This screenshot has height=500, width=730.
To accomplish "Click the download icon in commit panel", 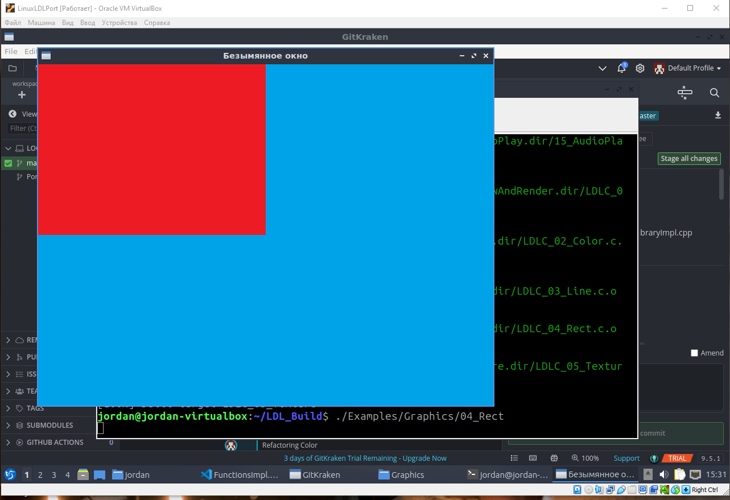I will point(718,115).
